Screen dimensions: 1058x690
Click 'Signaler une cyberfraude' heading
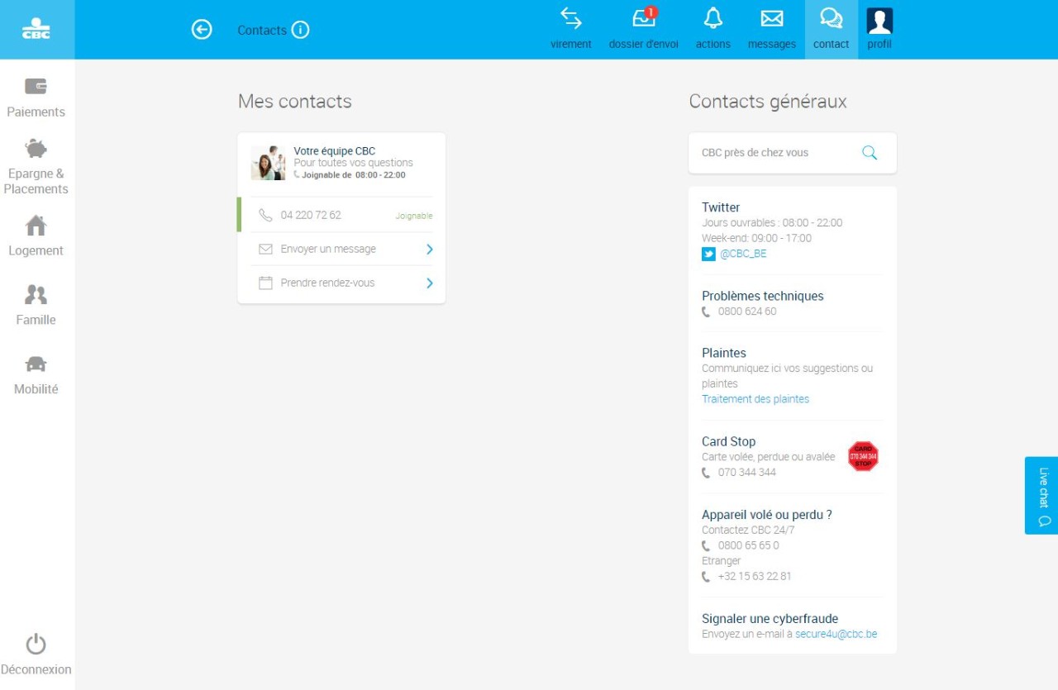tap(770, 619)
